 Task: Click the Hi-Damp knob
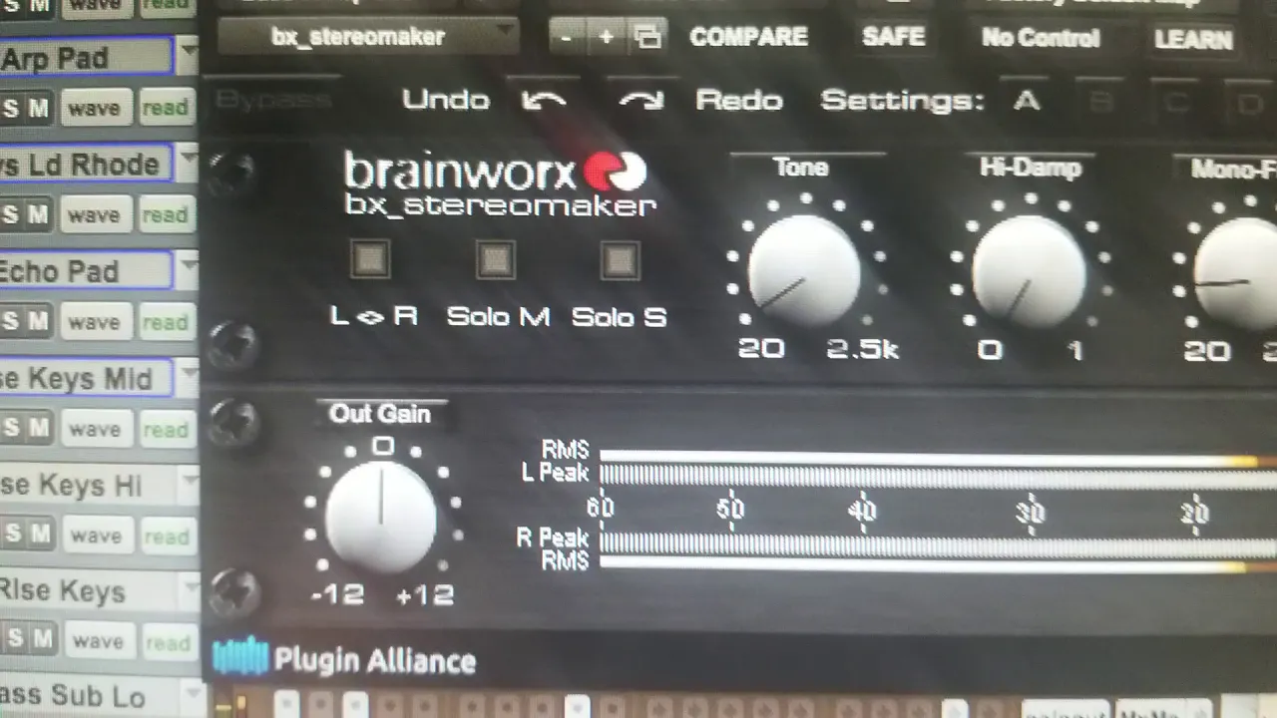1029,270
